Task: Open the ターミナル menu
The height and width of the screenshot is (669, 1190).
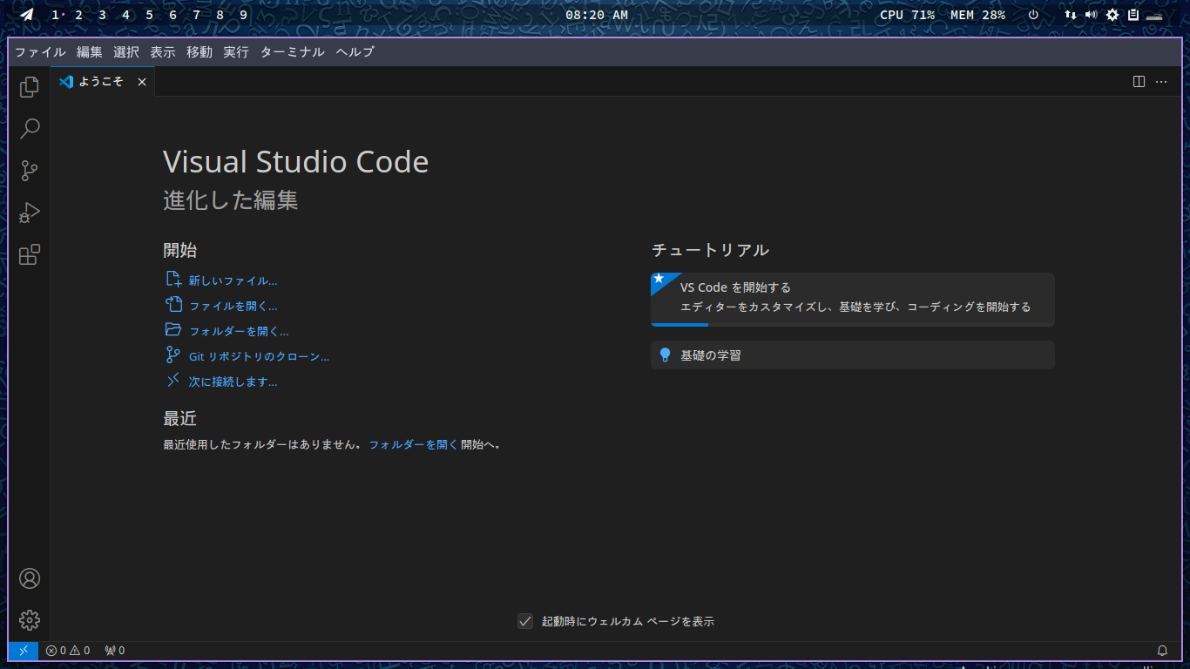Action: pyautogui.click(x=292, y=52)
